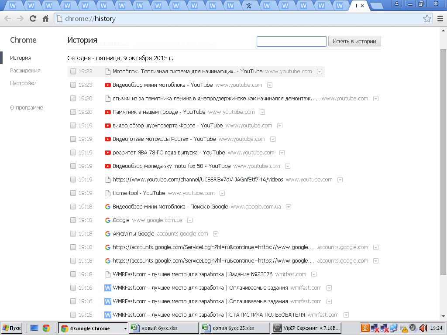Open Chrome user profile icon in title bar
The image size is (447, 335).
(x=396, y=3)
